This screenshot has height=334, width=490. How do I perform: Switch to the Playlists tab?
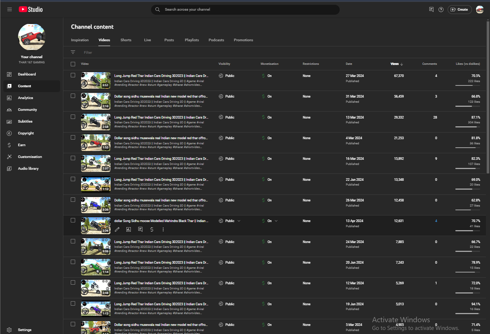click(x=192, y=40)
